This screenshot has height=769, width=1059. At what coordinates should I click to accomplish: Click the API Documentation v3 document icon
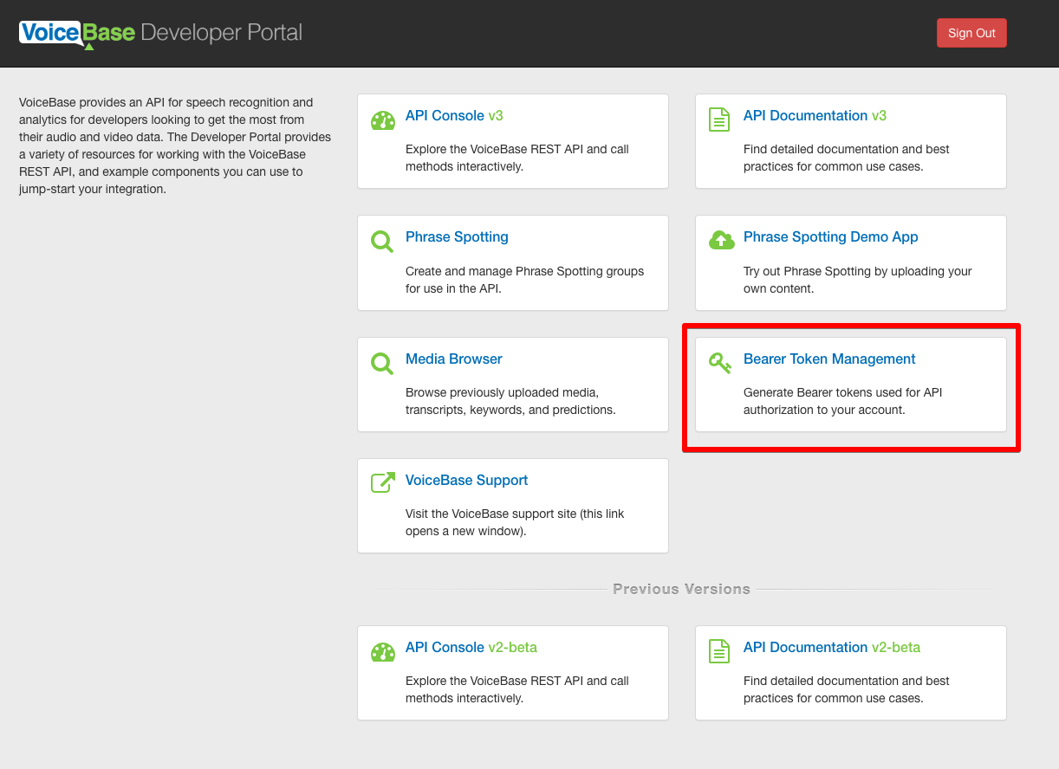point(719,120)
